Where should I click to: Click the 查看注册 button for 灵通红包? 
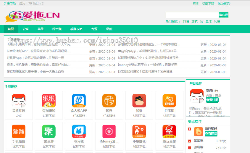click(212, 100)
